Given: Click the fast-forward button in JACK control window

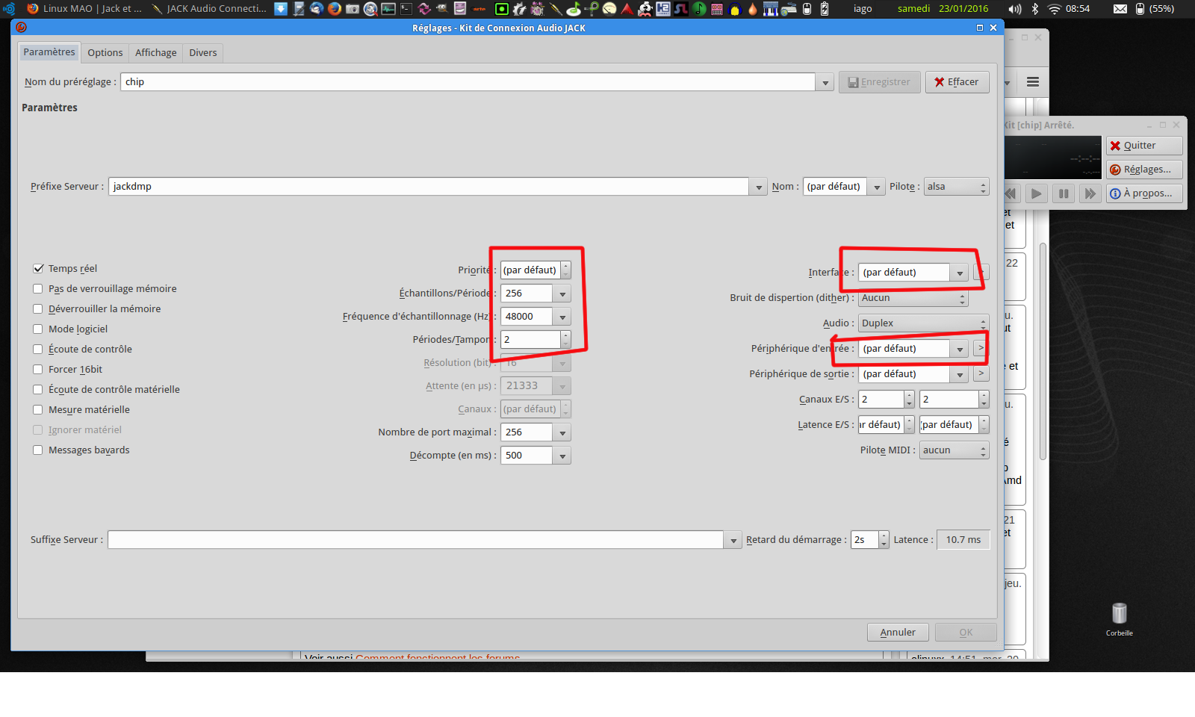Looking at the screenshot, I should pos(1090,193).
